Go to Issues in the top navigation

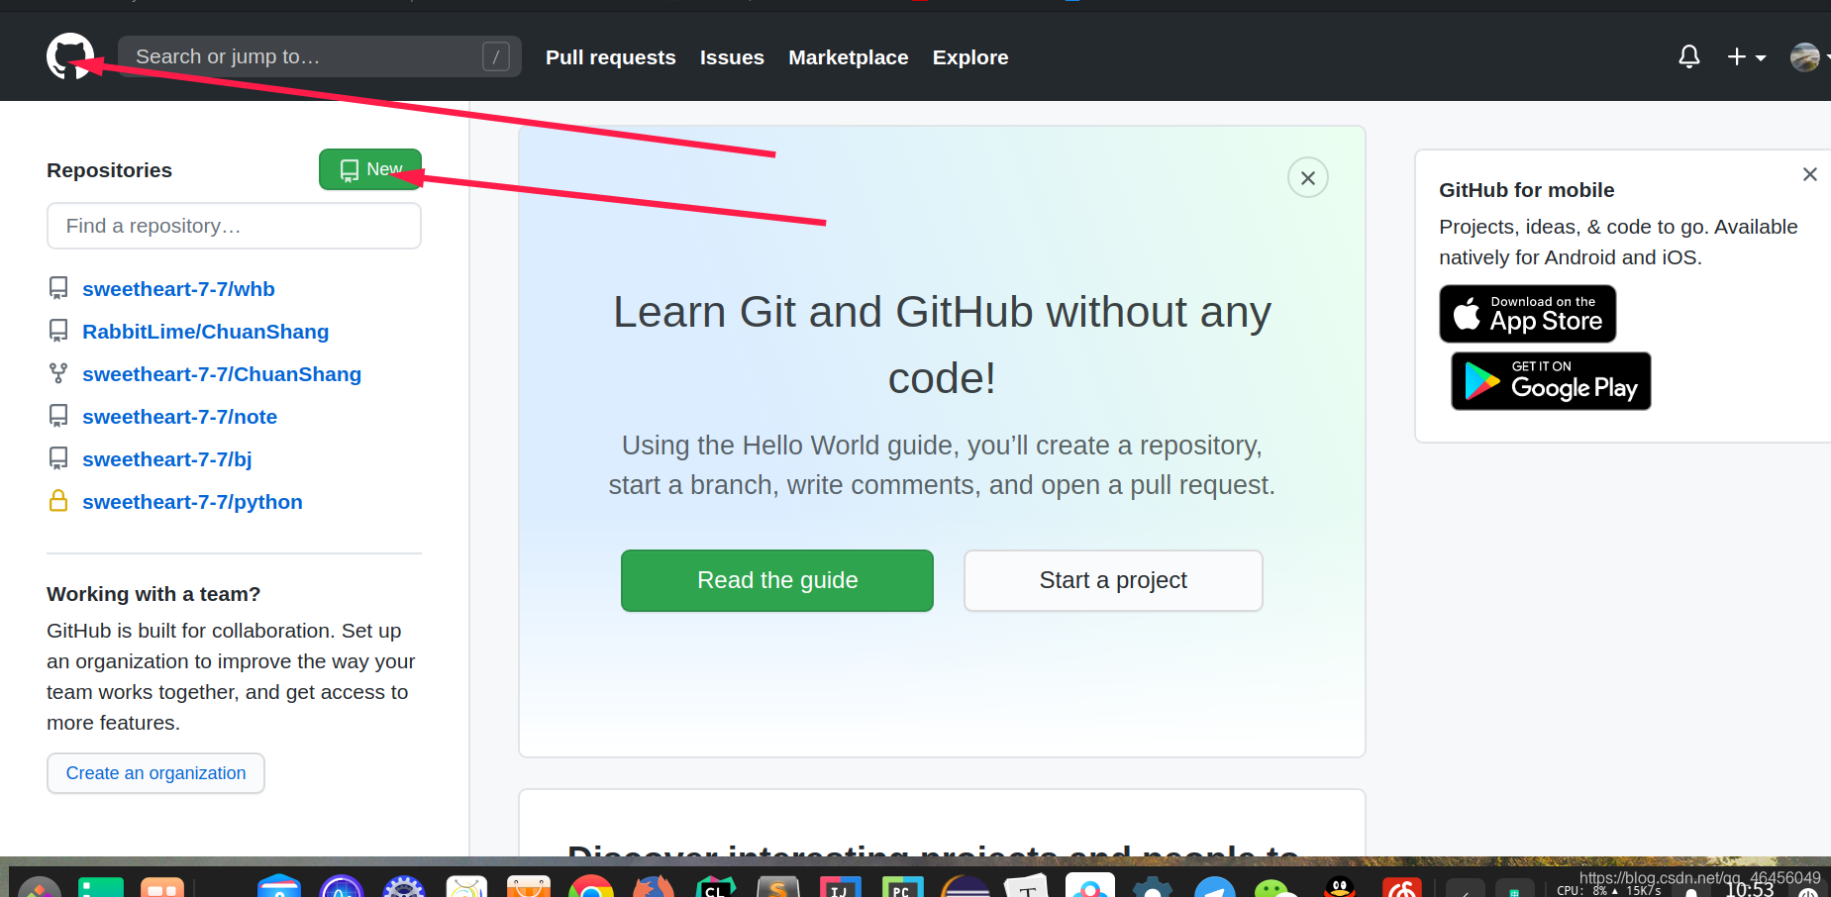click(x=732, y=57)
